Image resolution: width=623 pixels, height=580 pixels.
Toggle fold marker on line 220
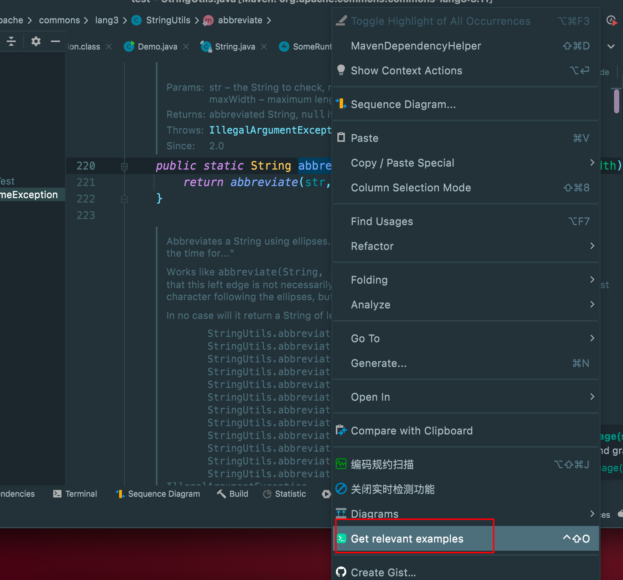(x=124, y=167)
